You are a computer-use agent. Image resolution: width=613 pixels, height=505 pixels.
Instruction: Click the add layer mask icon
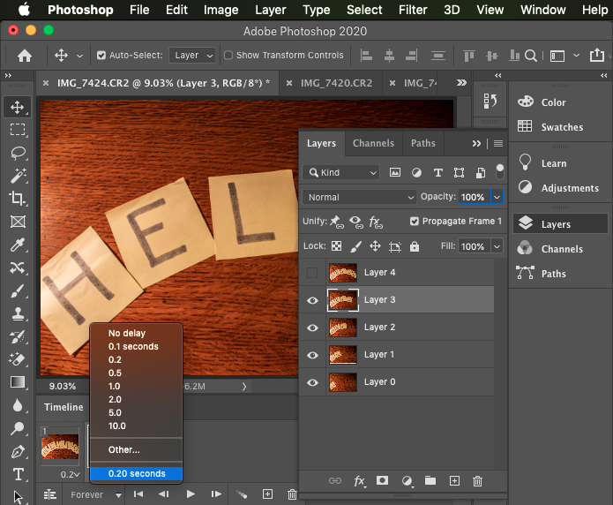click(x=383, y=481)
